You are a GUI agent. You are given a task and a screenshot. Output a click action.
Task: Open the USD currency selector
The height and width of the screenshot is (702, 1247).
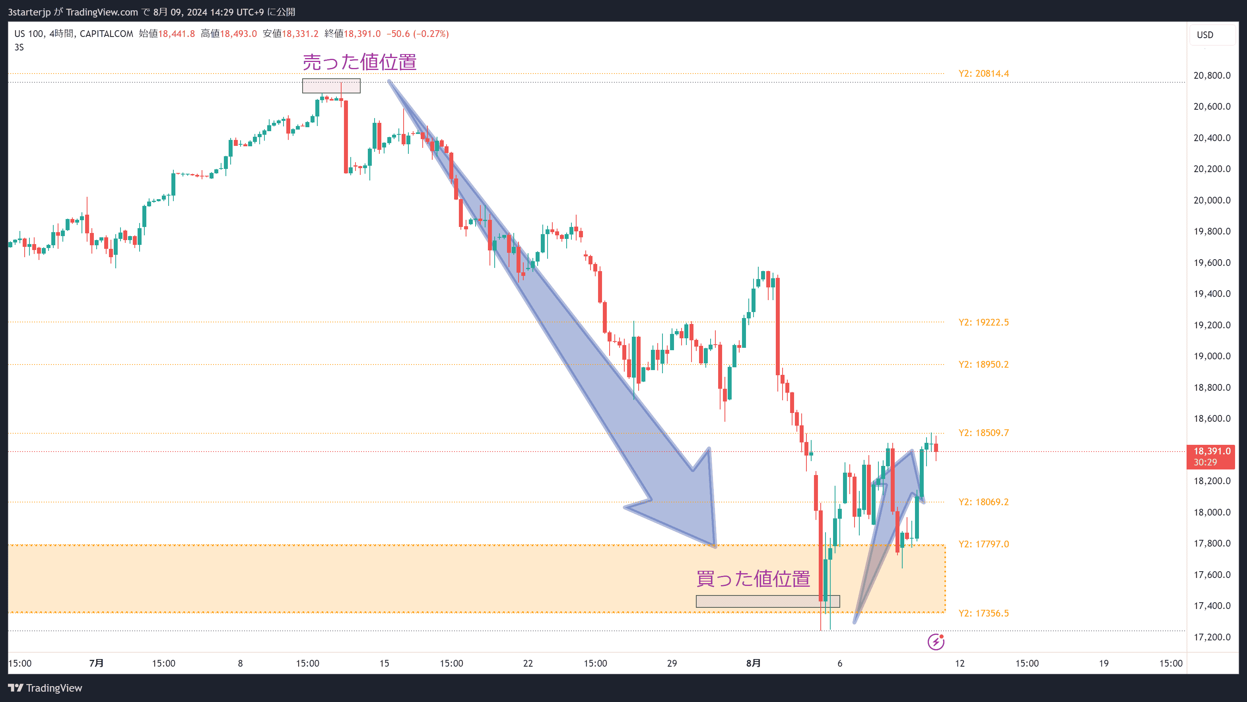(x=1212, y=35)
